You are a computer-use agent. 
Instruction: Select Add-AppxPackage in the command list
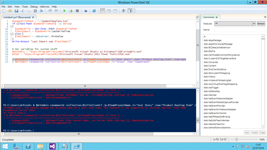213,40
